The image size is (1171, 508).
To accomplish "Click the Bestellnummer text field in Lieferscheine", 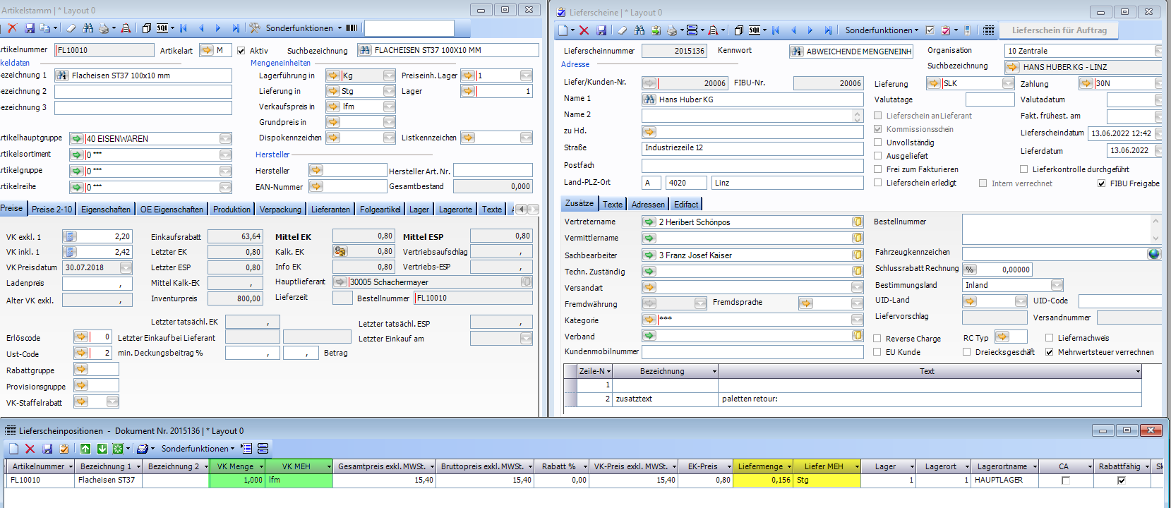I will [1057, 229].
